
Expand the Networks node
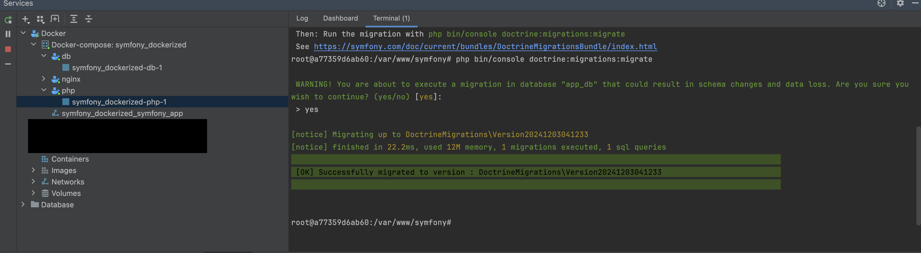[x=33, y=181]
